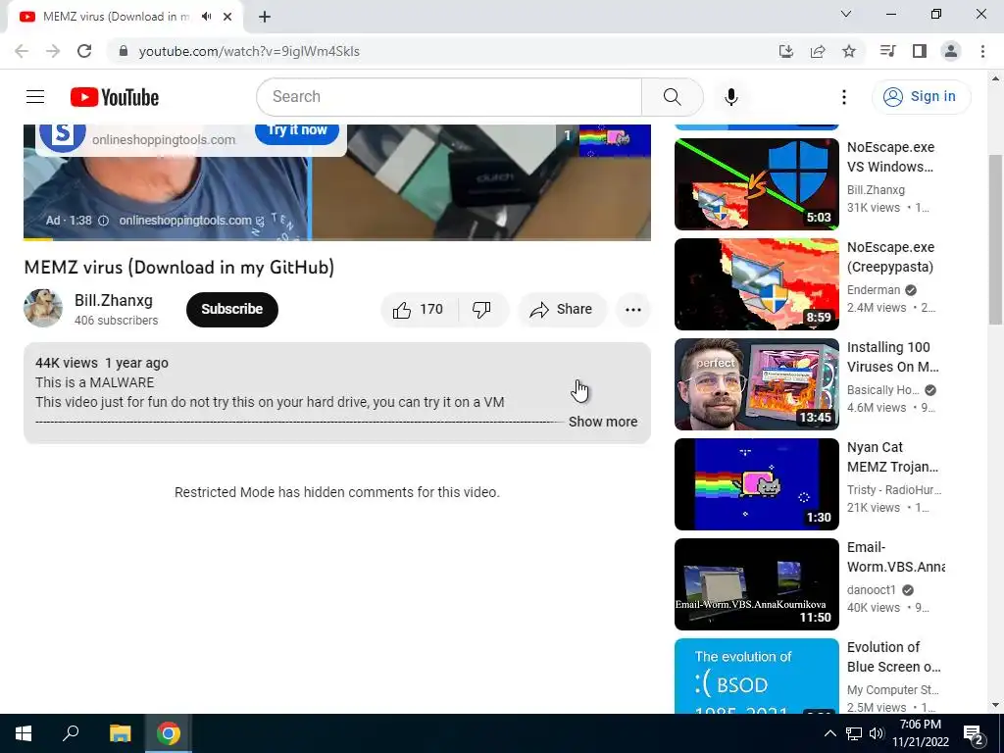Viewport: 1004px width, 753px height.
Task: Open Chrome tab search chevron
Action: [x=846, y=14]
